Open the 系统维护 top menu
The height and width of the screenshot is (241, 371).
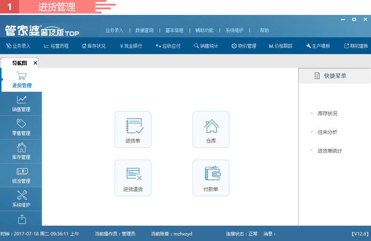tap(234, 30)
